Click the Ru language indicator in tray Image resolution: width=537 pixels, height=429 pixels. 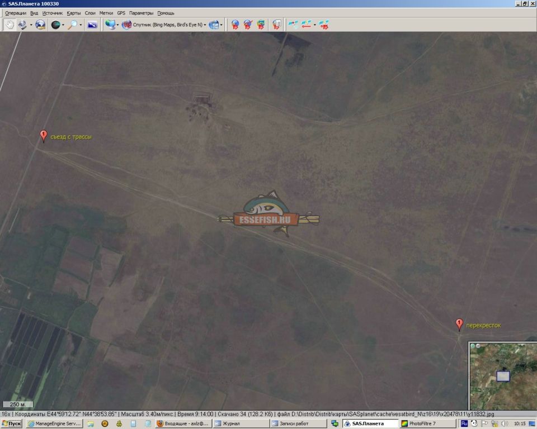coord(464,423)
